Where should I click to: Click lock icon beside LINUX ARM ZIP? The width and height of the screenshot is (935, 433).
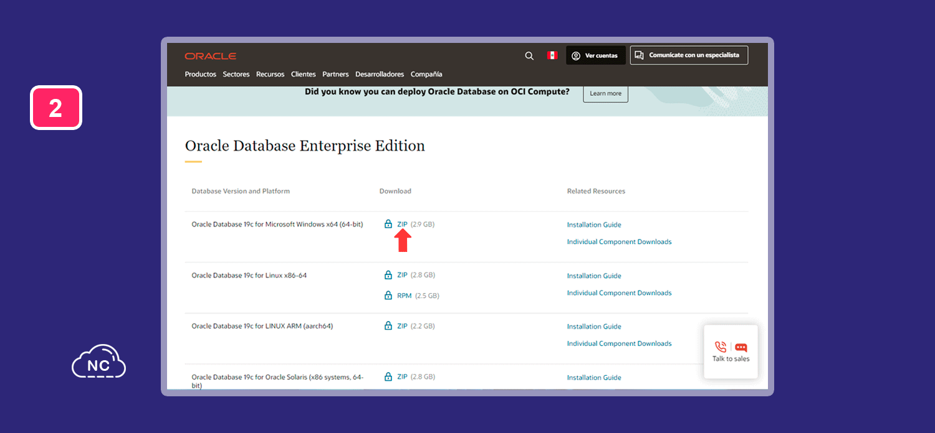coord(388,325)
